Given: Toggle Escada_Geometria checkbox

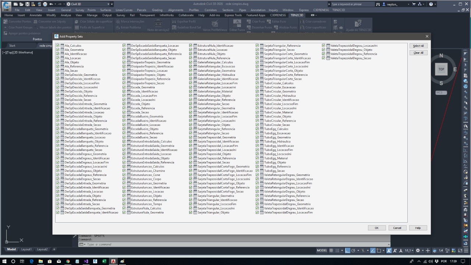Looking at the screenshot, I should (124, 87).
